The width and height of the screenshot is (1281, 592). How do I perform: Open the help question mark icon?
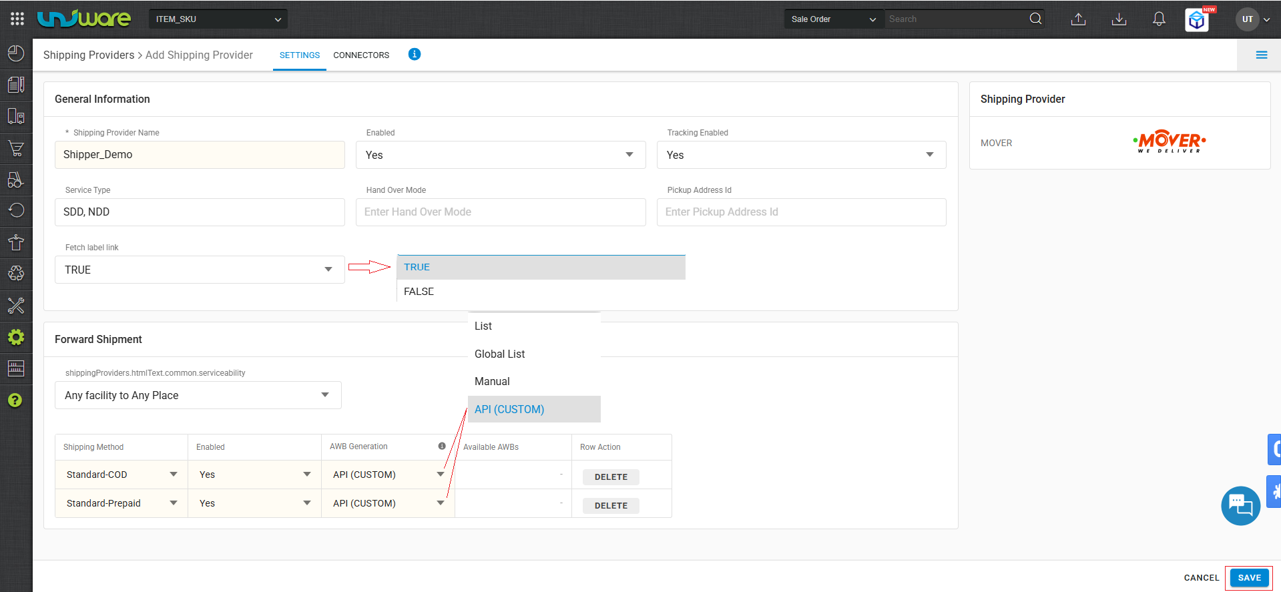[x=15, y=400]
